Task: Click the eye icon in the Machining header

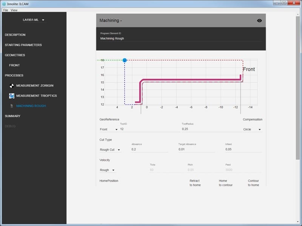Action: coord(259,21)
